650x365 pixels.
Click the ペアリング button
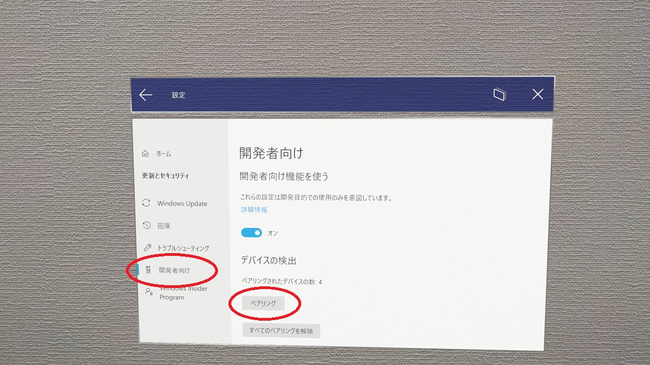click(263, 304)
